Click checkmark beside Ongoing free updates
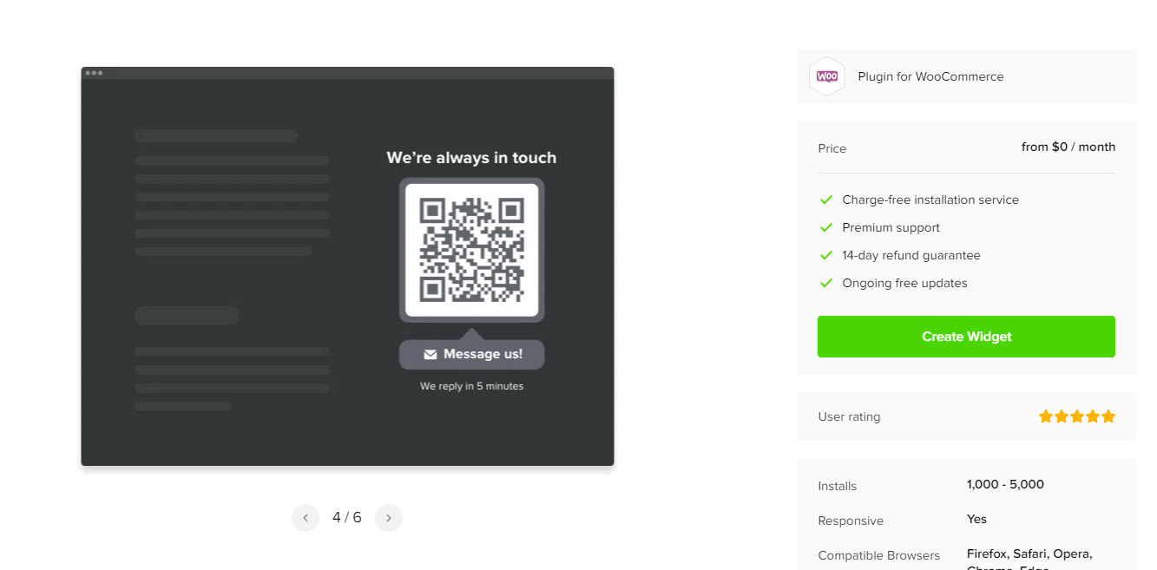This screenshot has width=1157, height=570. [825, 283]
